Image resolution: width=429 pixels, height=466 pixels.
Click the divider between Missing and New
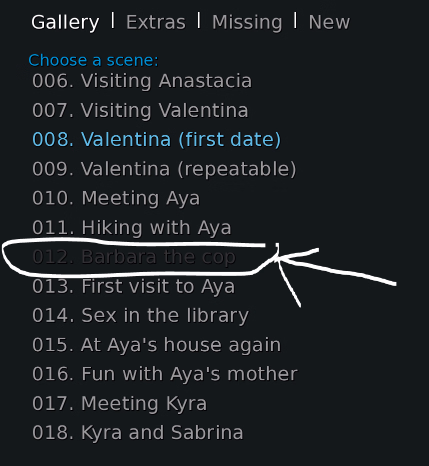[295, 21]
